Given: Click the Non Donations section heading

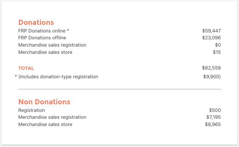Looking at the screenshot, I should (x=44, y=102).
